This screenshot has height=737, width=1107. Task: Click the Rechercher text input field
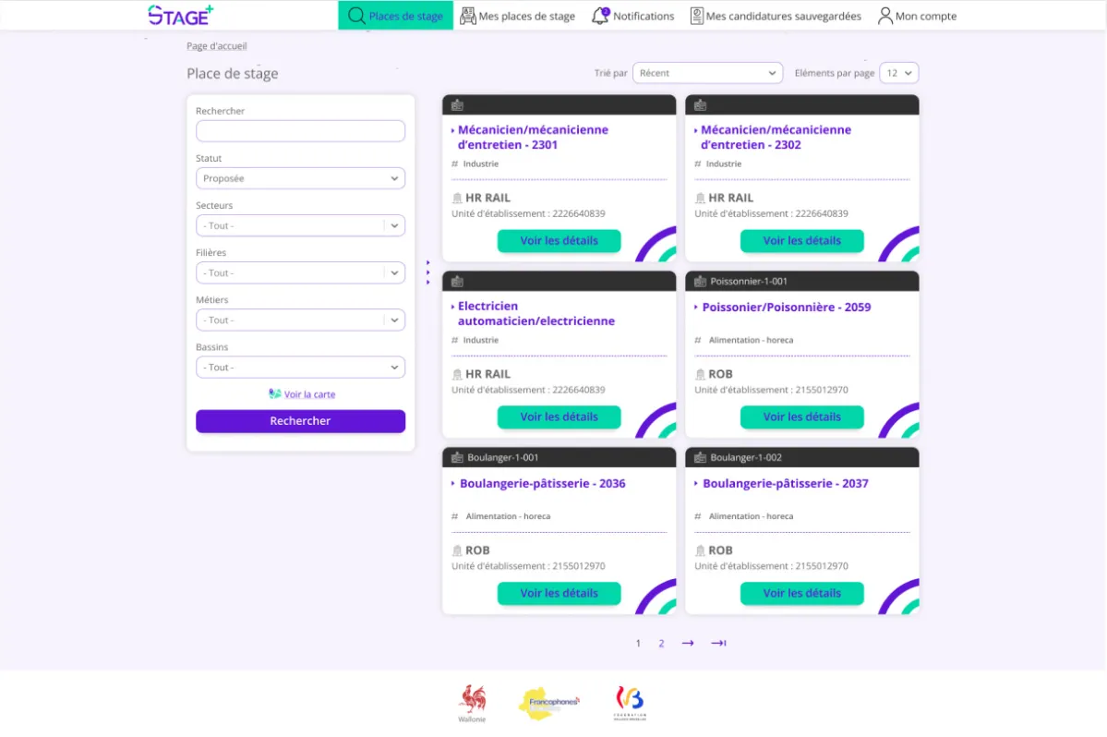[300, 131]
